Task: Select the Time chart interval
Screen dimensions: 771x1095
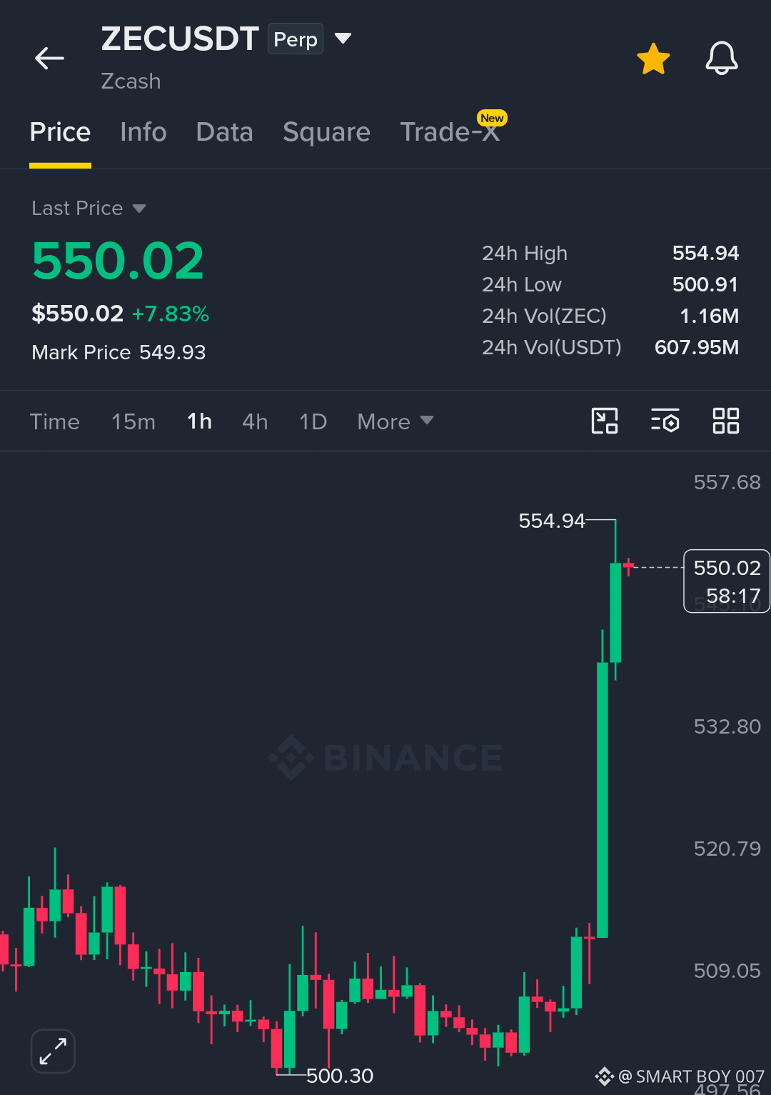Action: (x=55, y=421)
